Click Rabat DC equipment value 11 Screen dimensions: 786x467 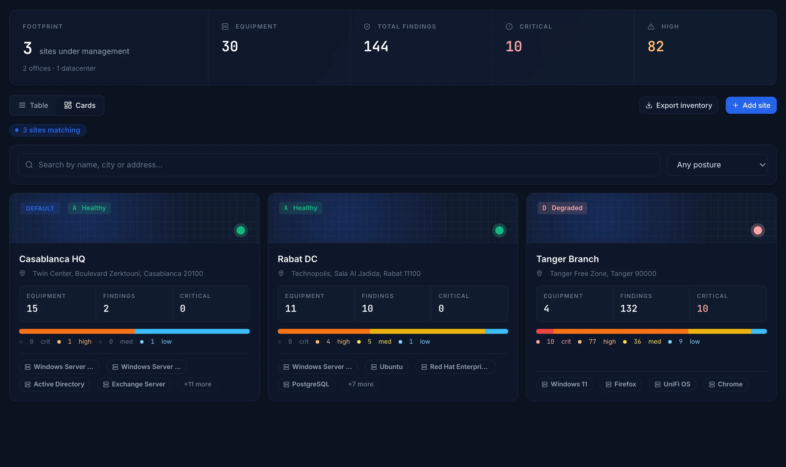pyautogui.click(x=291, y=308)
